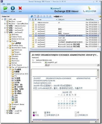Click the C:\db01.edb database icon
102x124 pixels.
tap(5, 19)
